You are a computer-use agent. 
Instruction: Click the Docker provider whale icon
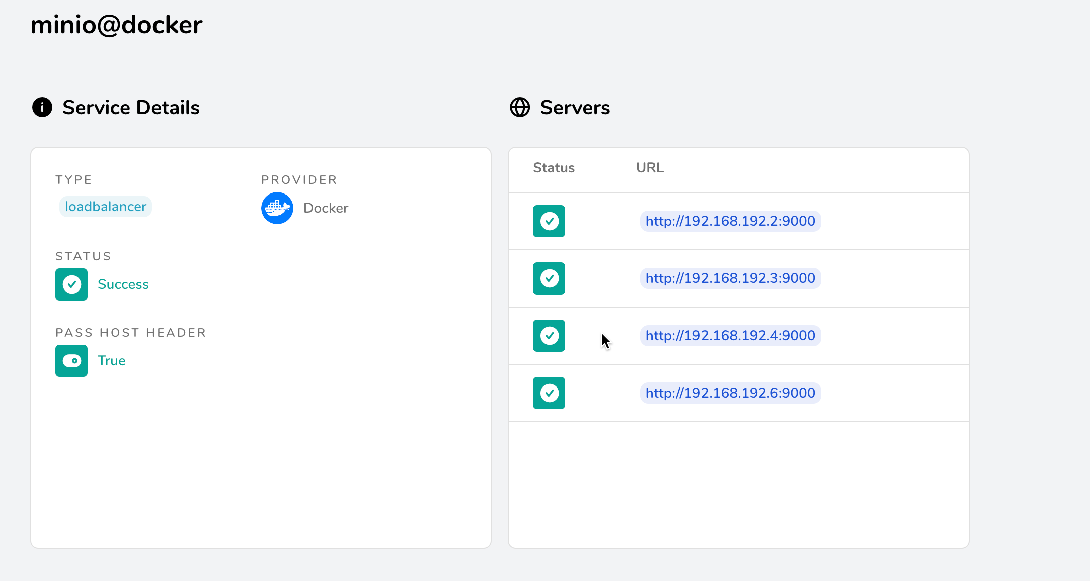277,208
